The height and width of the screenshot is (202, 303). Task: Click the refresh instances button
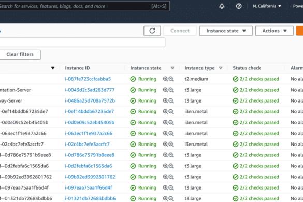pyautogui.click(x=152, y=31)
